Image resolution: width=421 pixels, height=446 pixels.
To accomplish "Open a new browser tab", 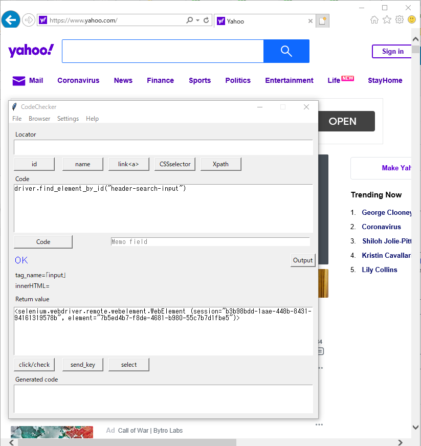I will (323, 21).
